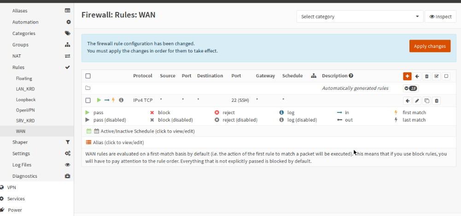Screen dimensions: 461x216
Task: Clone the SSH rule with copy icon
Action: [427, 100]
